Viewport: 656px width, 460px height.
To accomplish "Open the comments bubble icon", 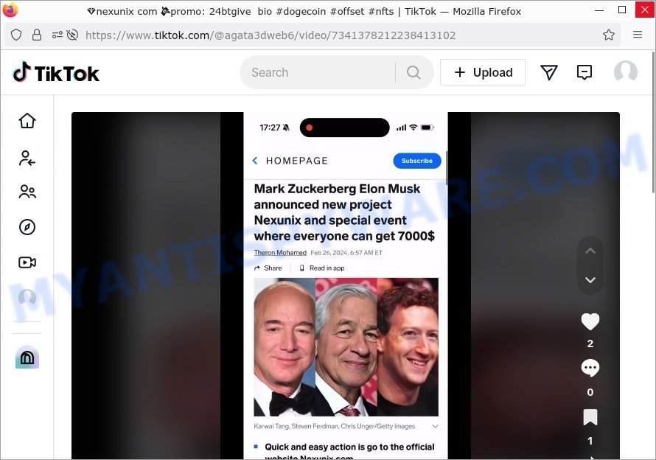I will [590, 369].
